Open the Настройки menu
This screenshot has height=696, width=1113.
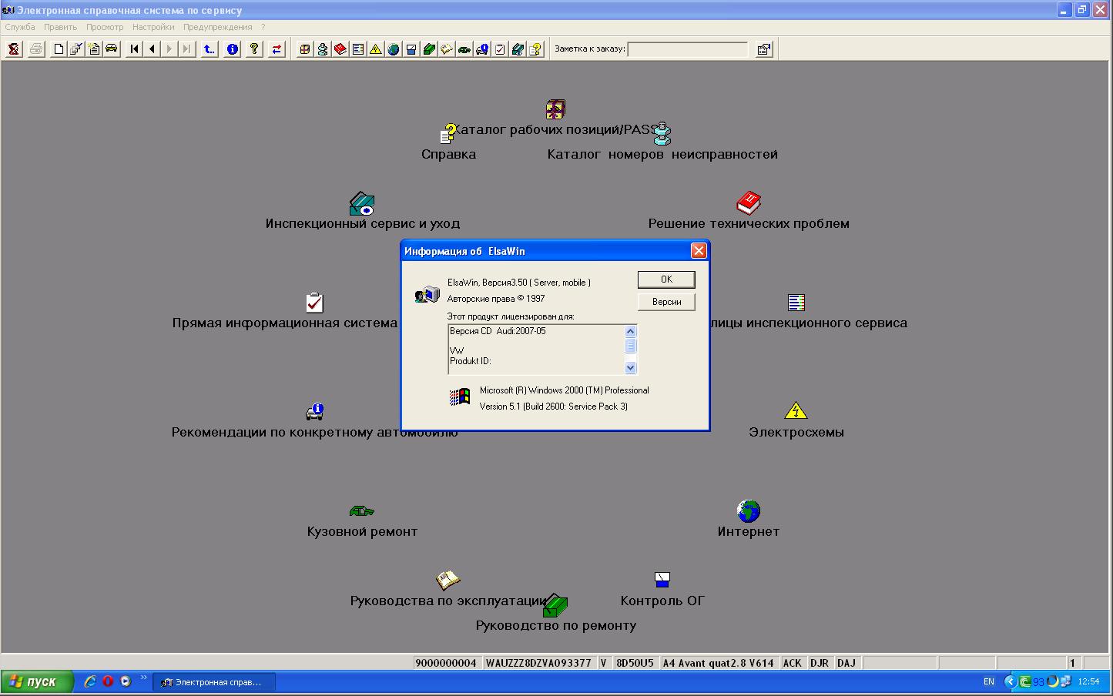point(153,27)
